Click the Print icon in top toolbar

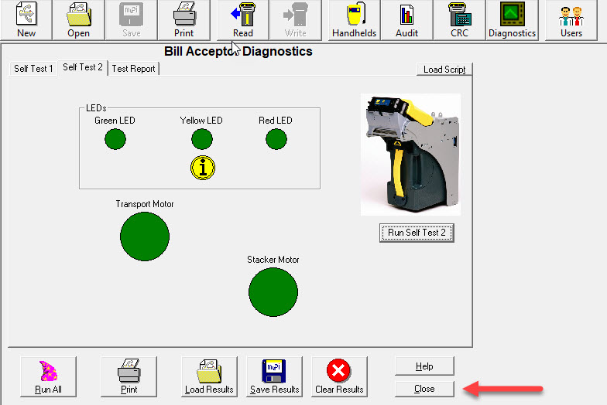tap(183, 20)
